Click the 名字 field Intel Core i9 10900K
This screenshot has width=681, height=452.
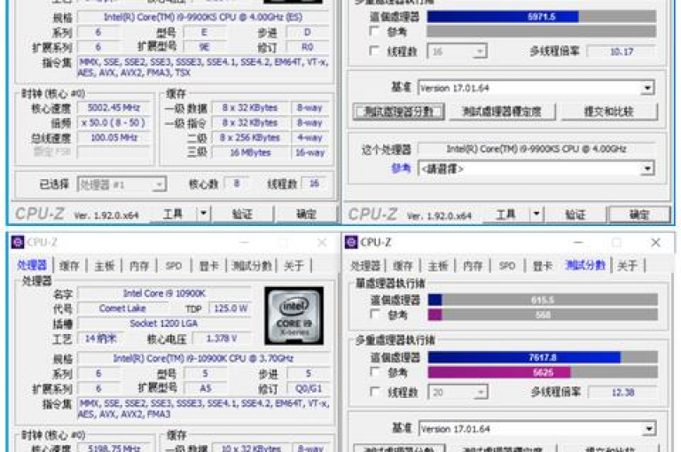(164, 293)
